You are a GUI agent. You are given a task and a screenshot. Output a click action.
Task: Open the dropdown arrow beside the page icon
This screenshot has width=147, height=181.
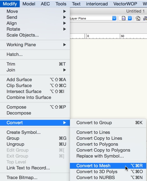[x=130, y=18]
